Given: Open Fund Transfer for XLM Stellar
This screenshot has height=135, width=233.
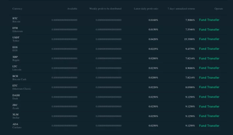Looking at the screenshot, I should [x=209, y=116].
